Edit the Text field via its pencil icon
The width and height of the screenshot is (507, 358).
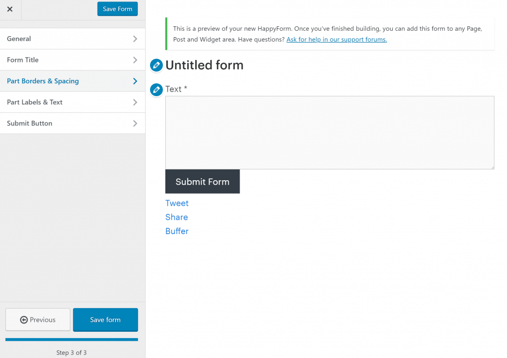coord(156,90)
